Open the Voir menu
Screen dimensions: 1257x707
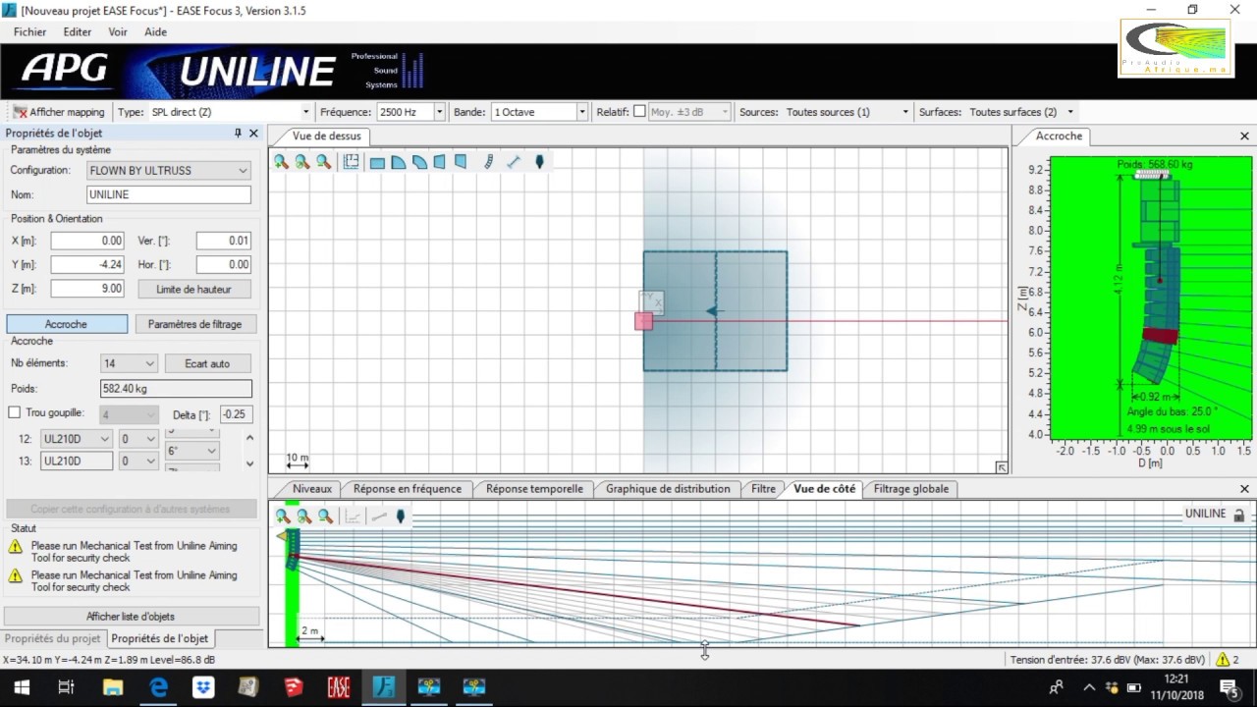[118, 31]
